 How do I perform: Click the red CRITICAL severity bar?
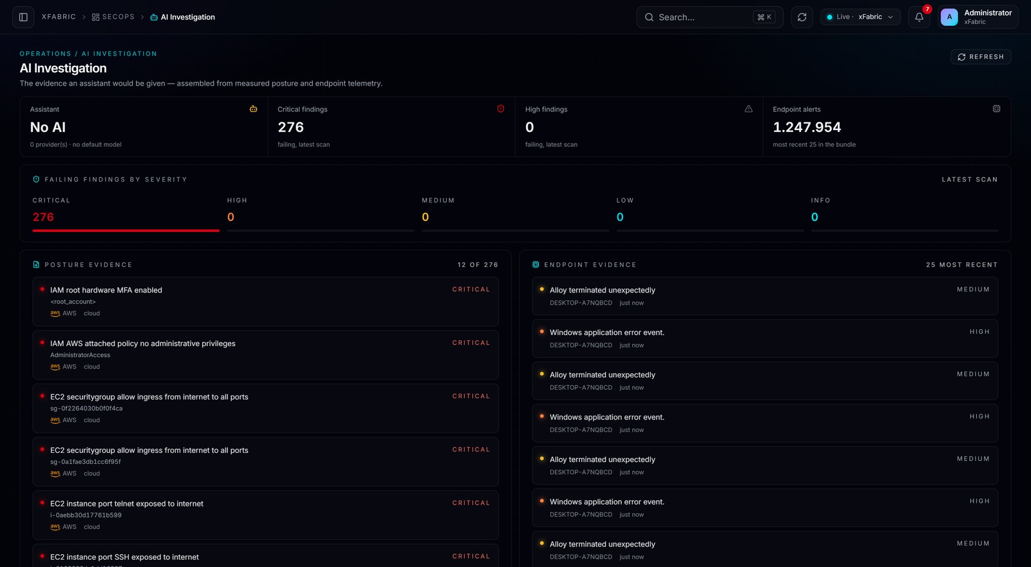point(126,230)
